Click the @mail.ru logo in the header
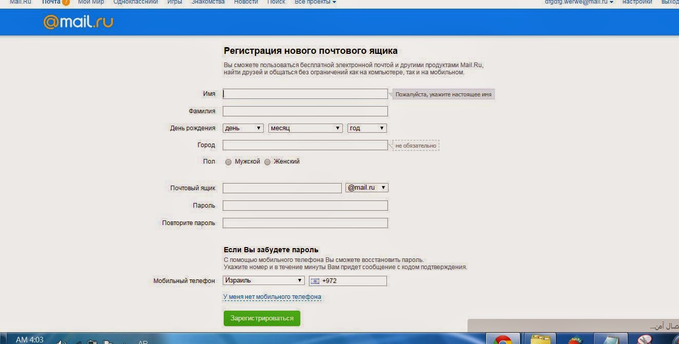This screenshot has height=344, width=679. point(78,22)
